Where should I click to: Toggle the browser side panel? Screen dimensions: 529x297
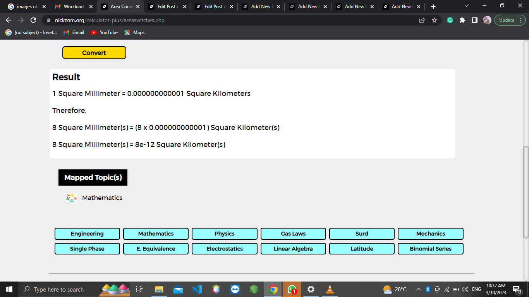(x=475, y=20)
